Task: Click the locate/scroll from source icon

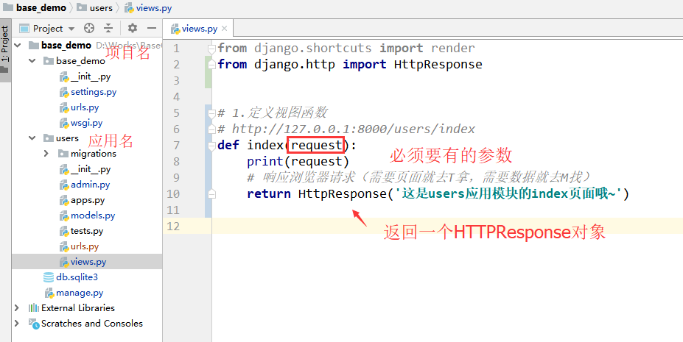Action: 89,28
